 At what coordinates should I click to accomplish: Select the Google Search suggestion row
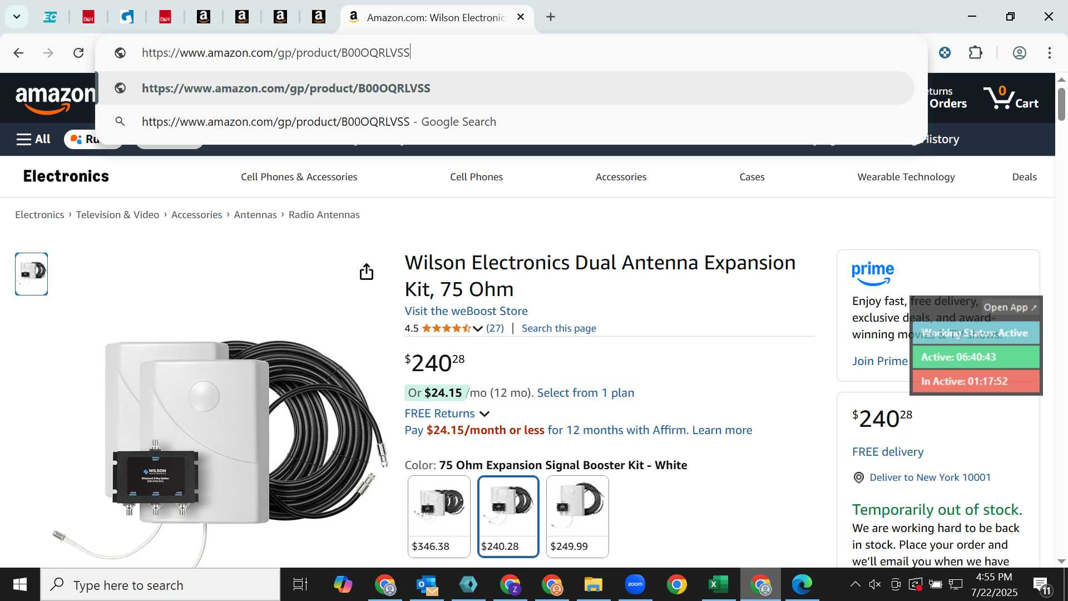[x=505, y=121]
